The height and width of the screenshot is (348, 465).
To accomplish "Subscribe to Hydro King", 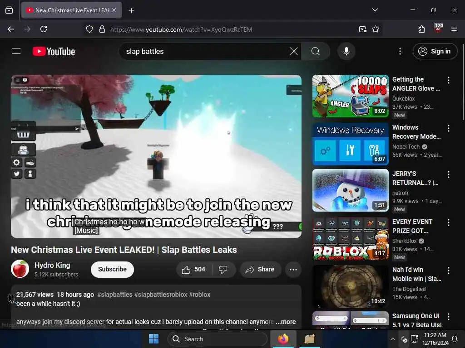I will (113, 269).
